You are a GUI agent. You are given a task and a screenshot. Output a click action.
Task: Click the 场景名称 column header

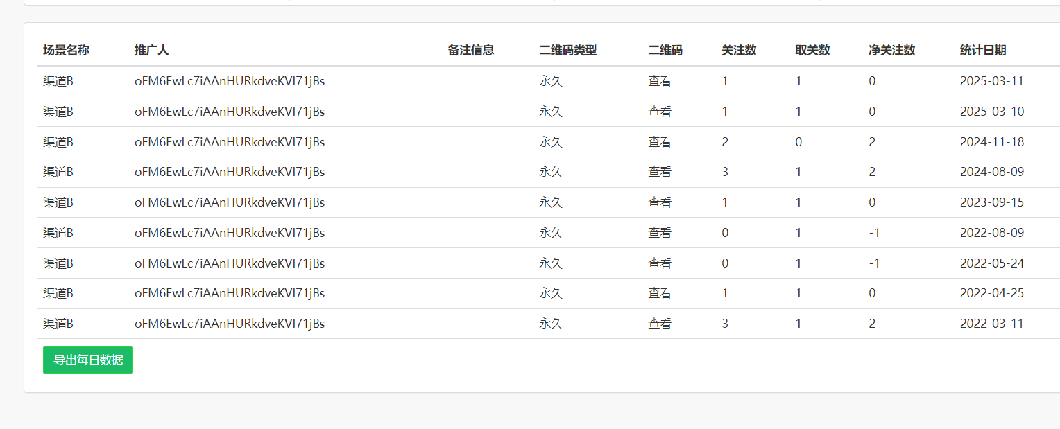click(66, 50)
